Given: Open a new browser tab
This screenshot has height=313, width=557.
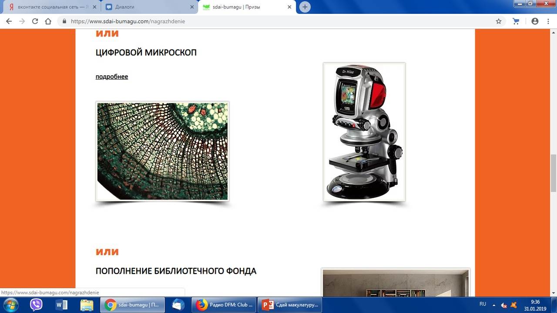Looking at the screenshot, I should (x=305, y=7).
